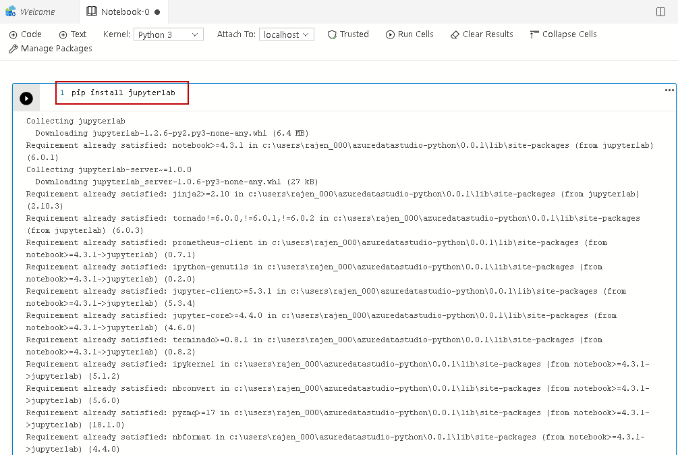
Task: Add a new Text cell
Action: point(72,34)
